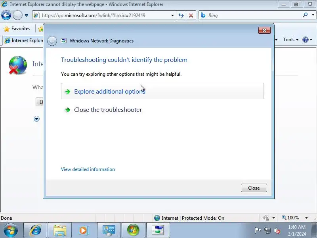This screenshot has height=238, width=317.
Task: Click the Internet Explorer back arrow button
Action: click(6, 15)
